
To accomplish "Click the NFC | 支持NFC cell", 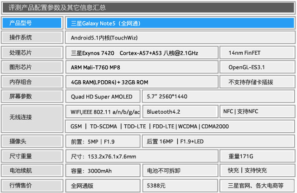I will pos(257,112).
